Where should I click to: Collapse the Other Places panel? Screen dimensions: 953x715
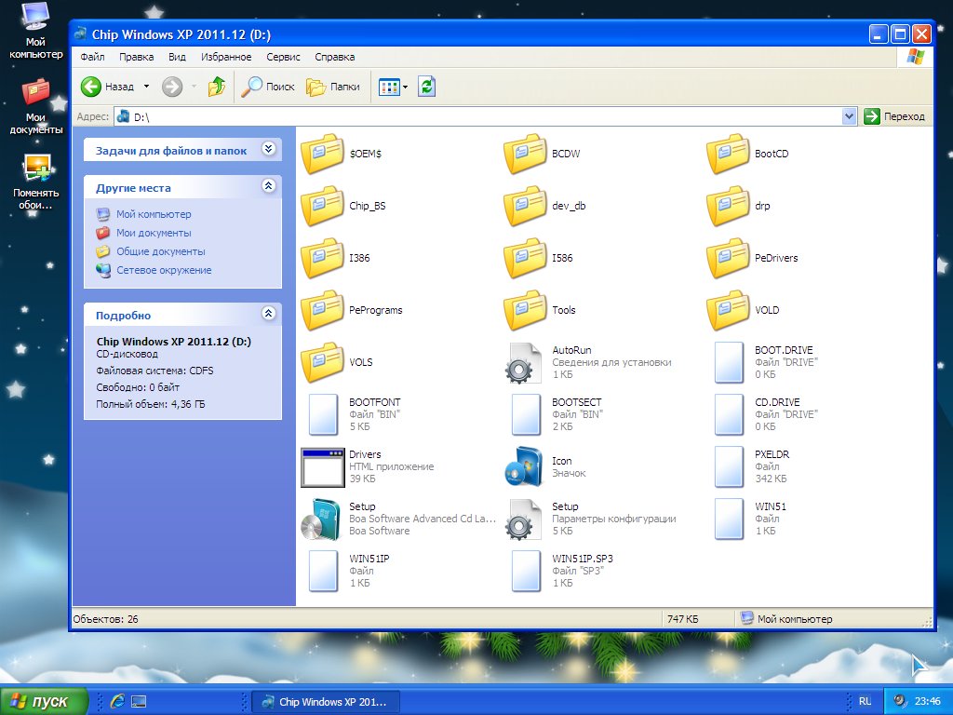point(269,187)
